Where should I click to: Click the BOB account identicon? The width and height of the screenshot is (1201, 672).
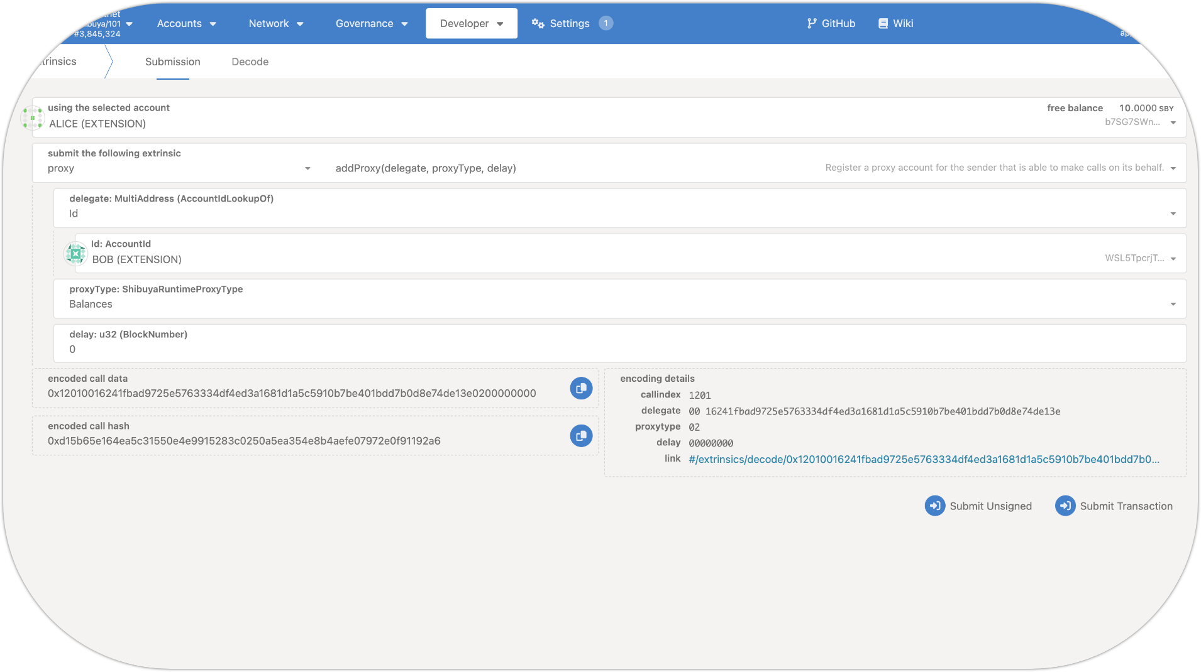(x=75, y=254)
